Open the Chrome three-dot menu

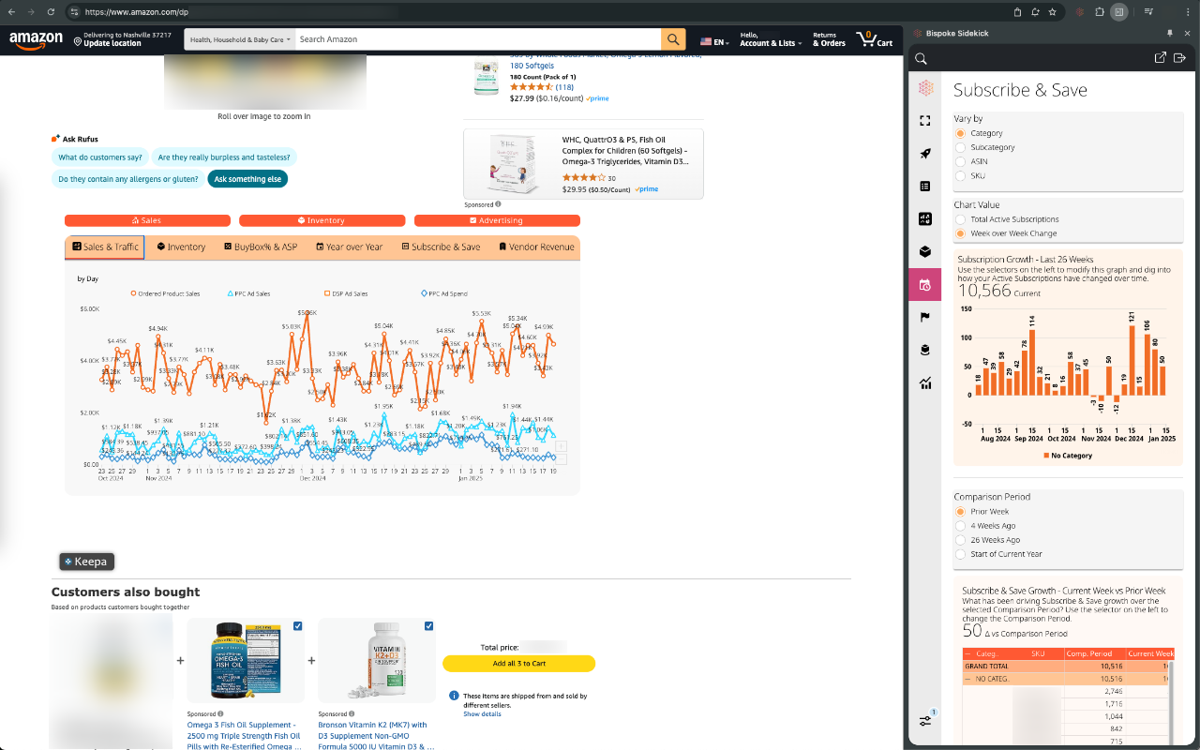[x=1189, y=12]
